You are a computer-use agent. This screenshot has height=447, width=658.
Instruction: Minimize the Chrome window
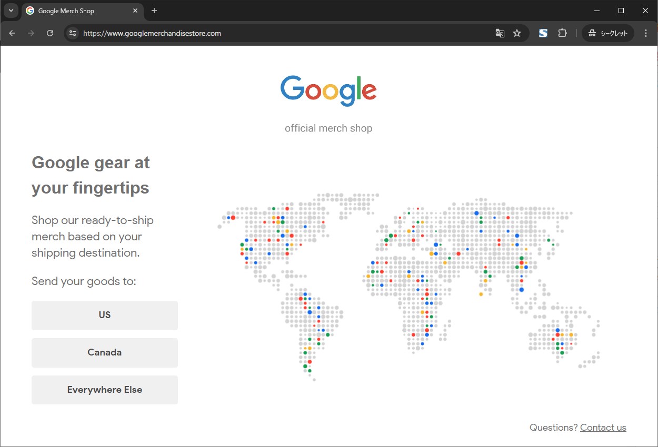(x=597, y=11)
